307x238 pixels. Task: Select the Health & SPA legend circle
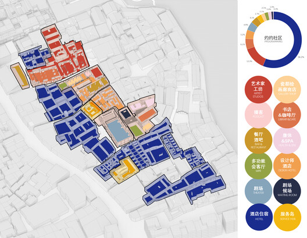point(287,141)
